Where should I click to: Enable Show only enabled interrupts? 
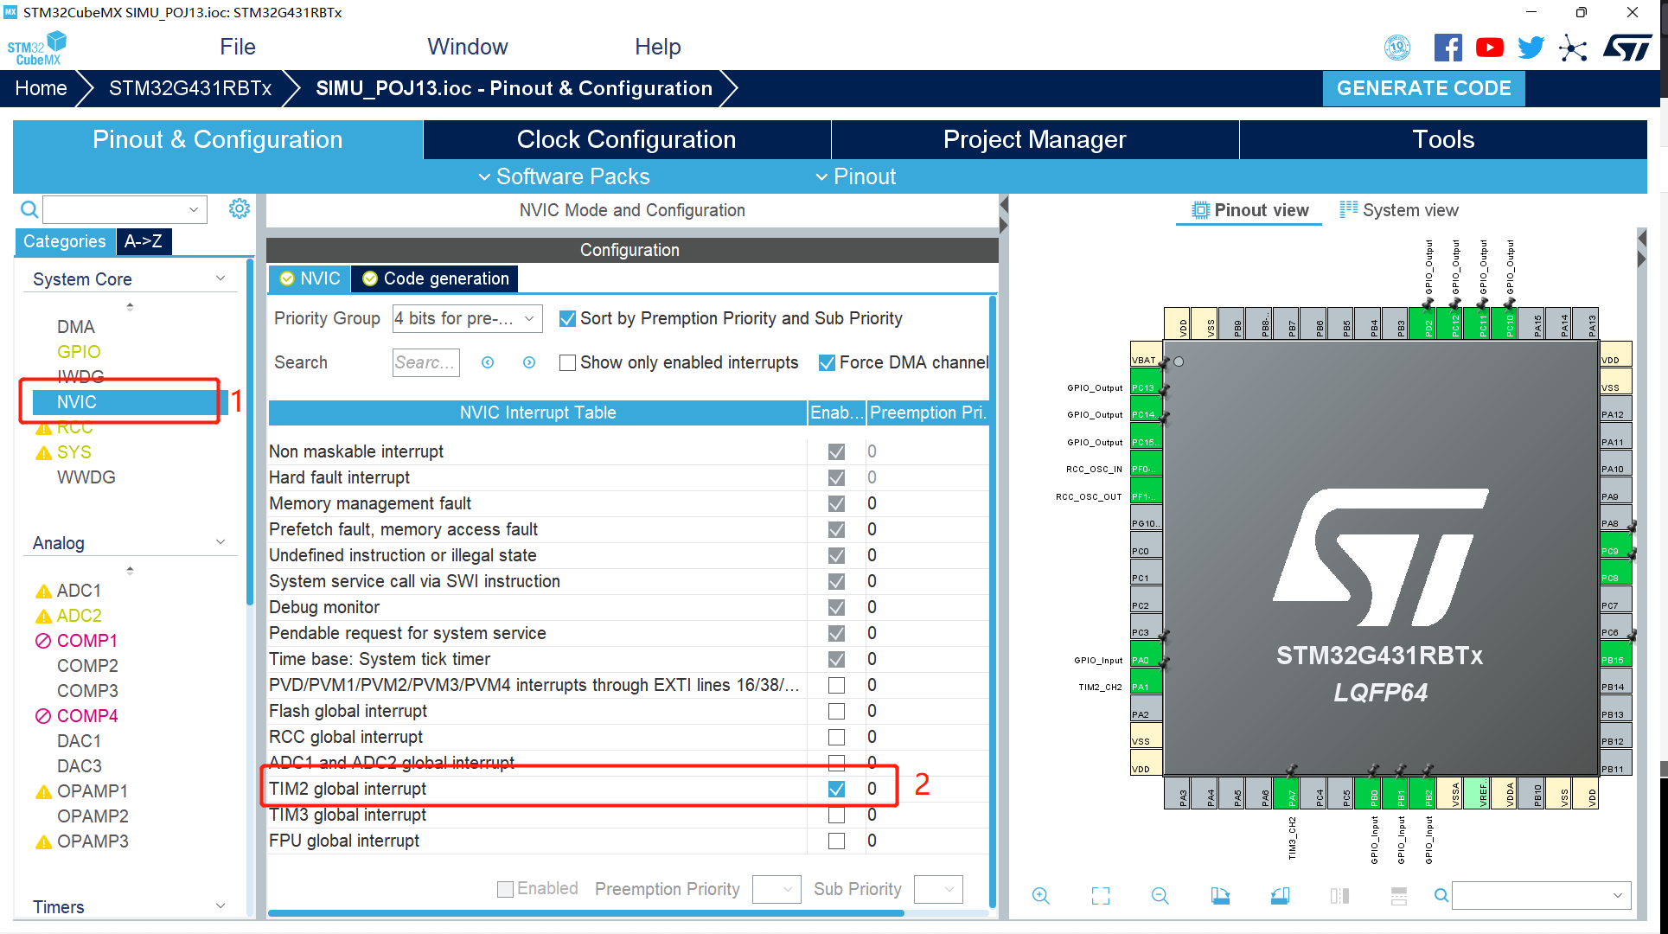(x=568, y=363)
